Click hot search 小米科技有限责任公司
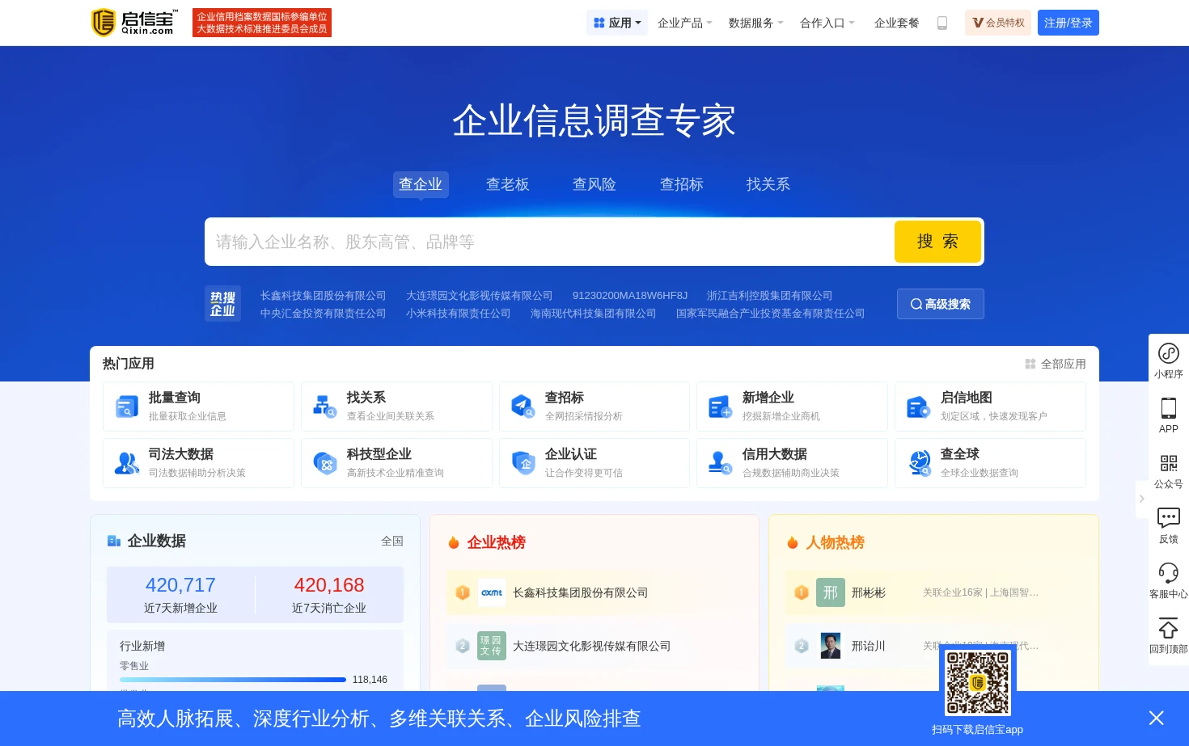Image resolution: width=1189 pixels, height=746 pixels. [x=458, y=314]
